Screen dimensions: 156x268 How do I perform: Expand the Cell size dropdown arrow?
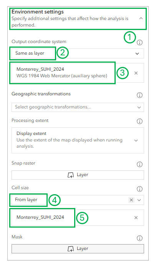(139, 200)
